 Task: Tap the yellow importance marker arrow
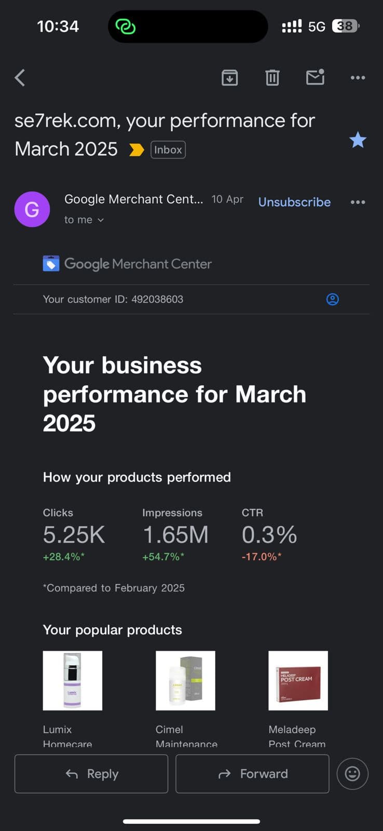136,150
